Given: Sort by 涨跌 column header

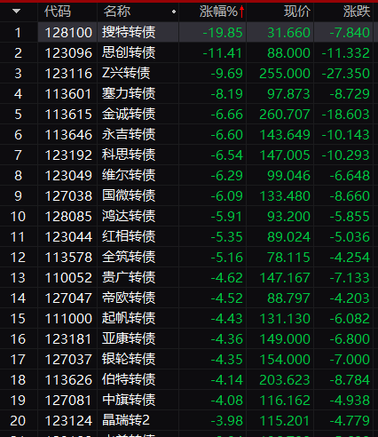Looking at the screenshot, I should [357, 12].
